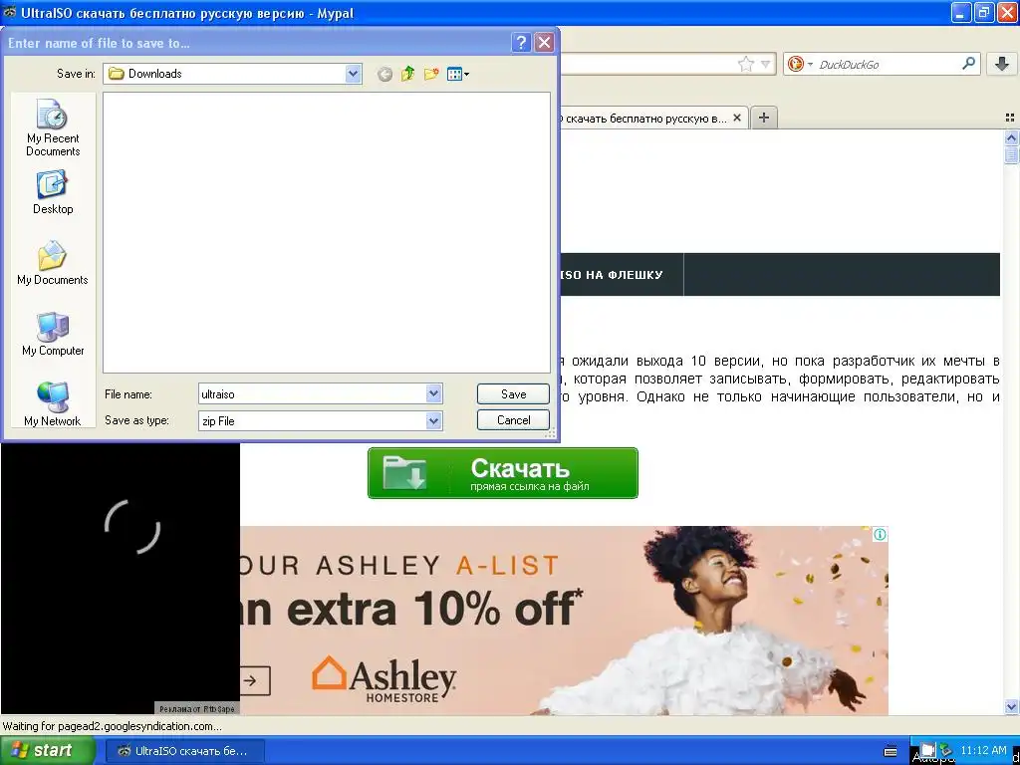Expand the Save as type dropdown
The width and height of the screenshot is (1020, 765).
[433, 421]
